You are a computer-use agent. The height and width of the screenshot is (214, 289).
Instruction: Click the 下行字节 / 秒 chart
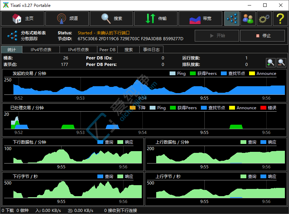tap(73, 189)
